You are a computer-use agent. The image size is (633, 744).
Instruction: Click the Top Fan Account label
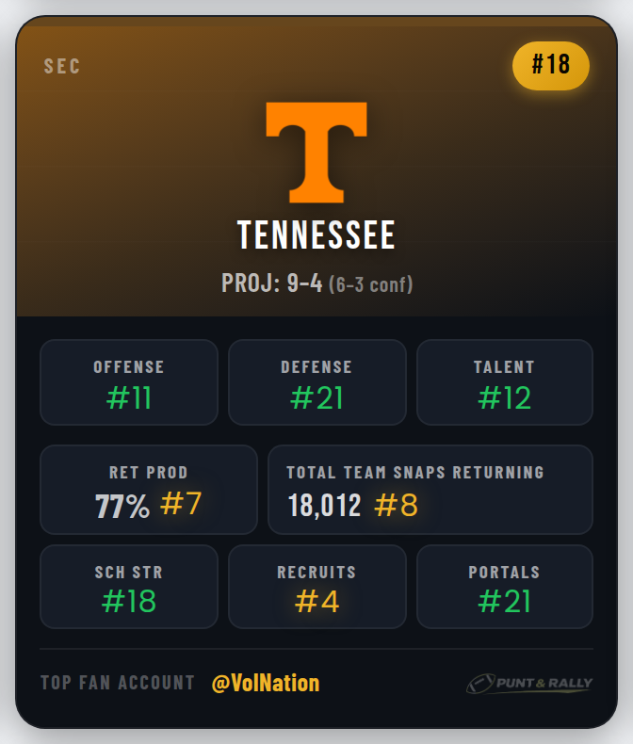[x=118, y=683]
